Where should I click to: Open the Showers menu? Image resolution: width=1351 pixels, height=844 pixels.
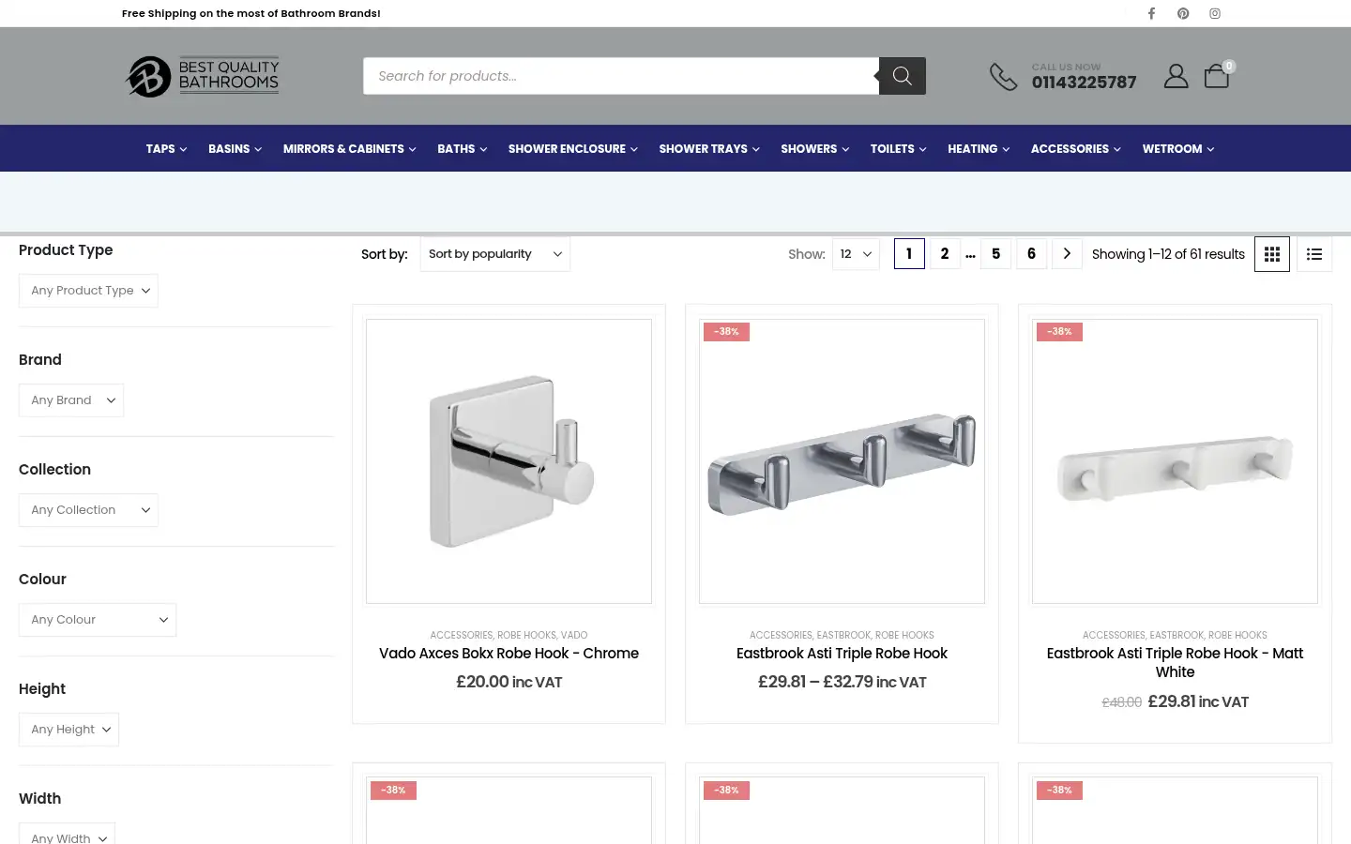pos(814,148)
